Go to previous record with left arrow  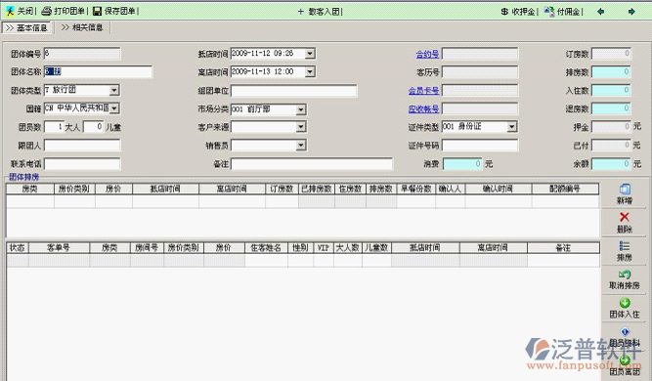click(600, 12)
